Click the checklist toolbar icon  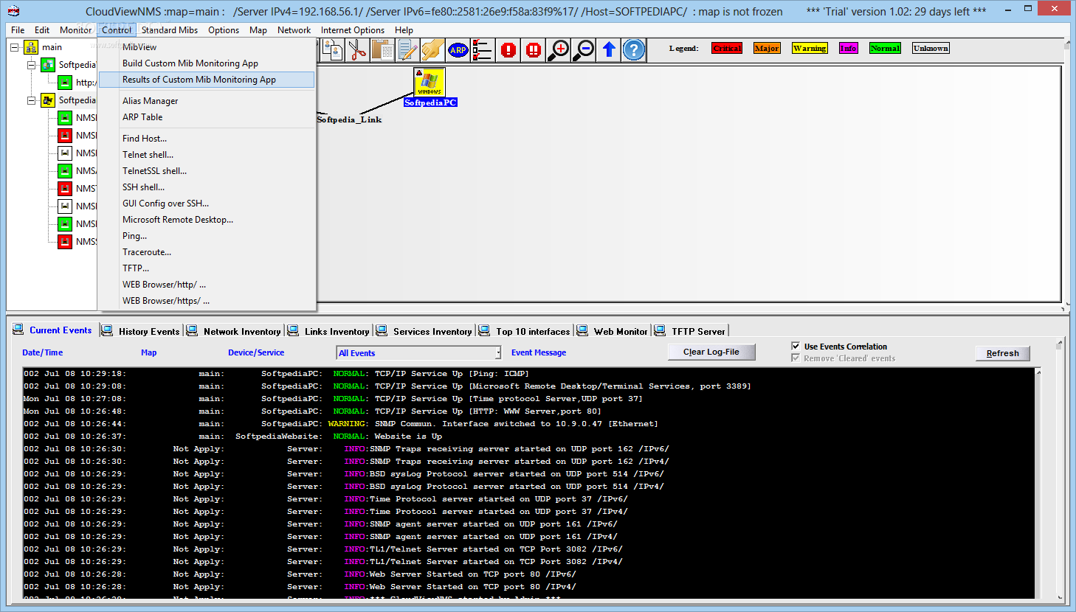tap(483, 50)
